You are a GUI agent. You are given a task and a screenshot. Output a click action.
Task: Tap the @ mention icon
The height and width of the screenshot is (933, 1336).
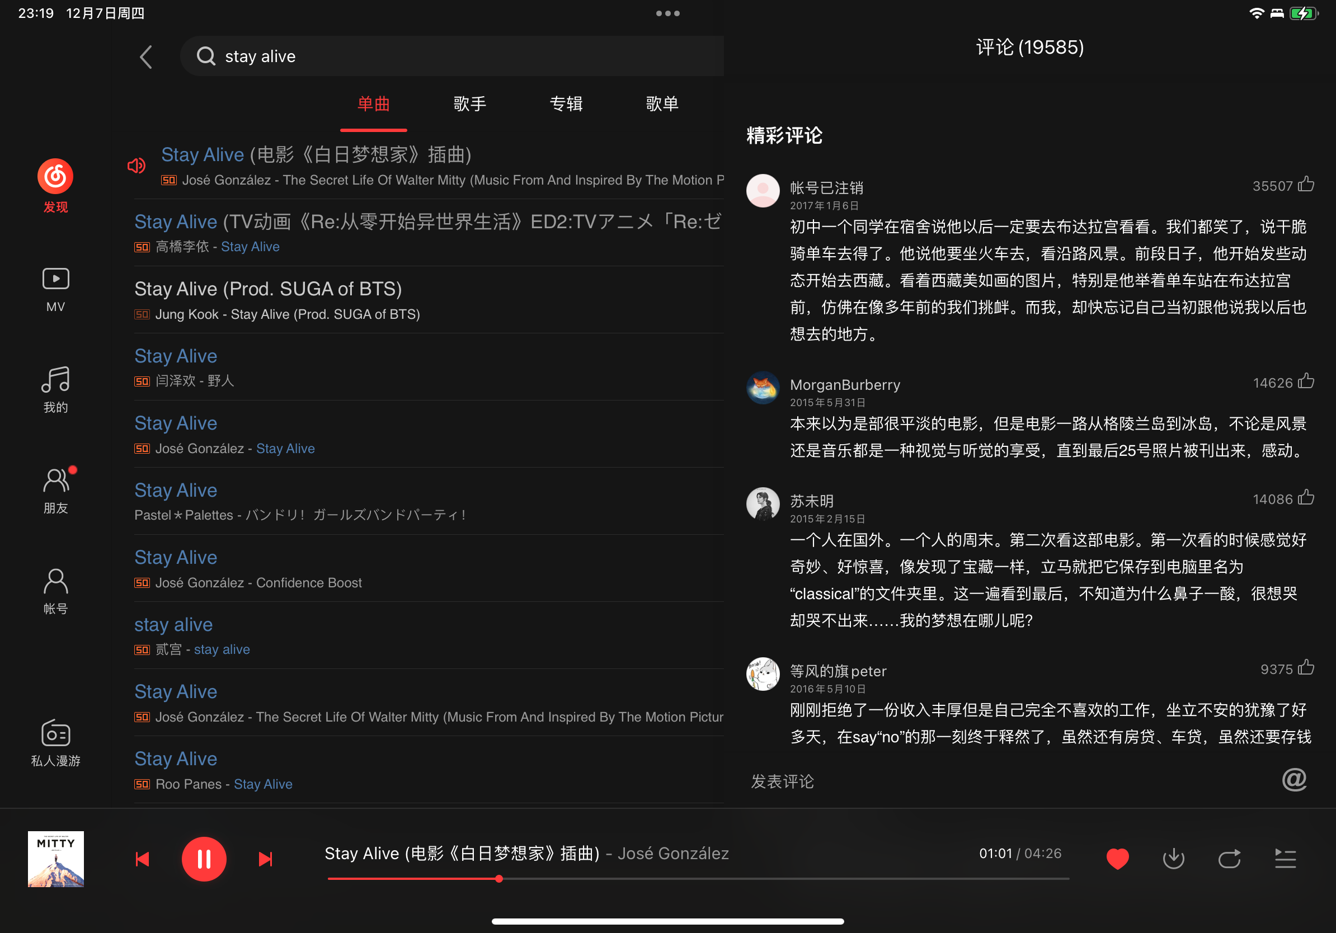tap(1295, 779)
